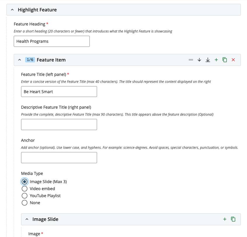Move Feature Item down one position

tap(199, 59)
